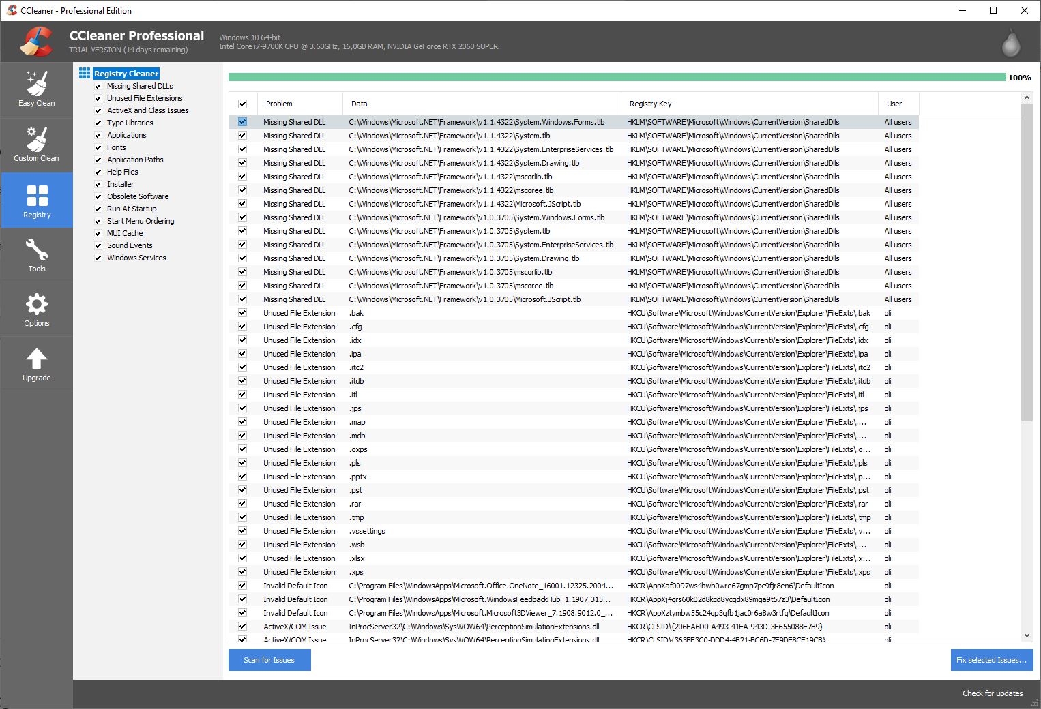Click scrollbar up arrow in results list
Screen dimensions: 1041x709
tap(1027, 98)
